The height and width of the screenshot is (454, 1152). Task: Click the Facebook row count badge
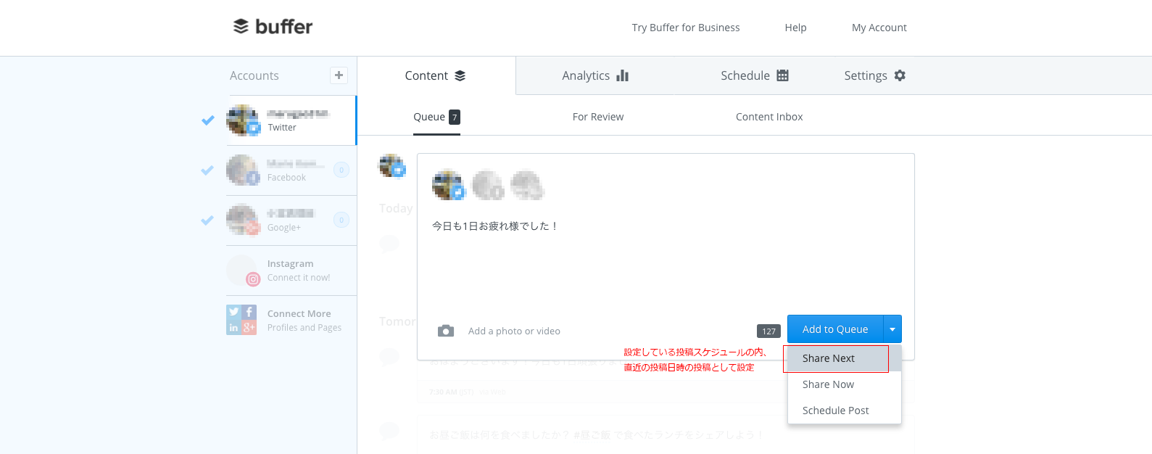pos(341,170)
